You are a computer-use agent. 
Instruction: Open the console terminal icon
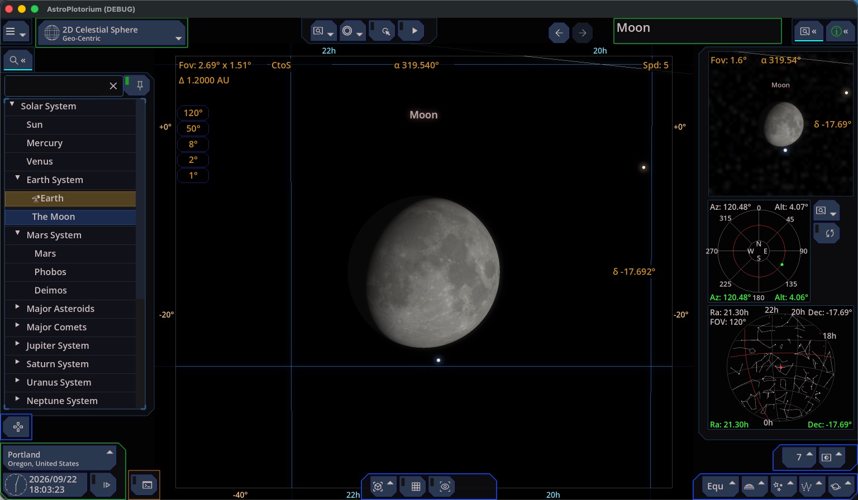point(147,485)
